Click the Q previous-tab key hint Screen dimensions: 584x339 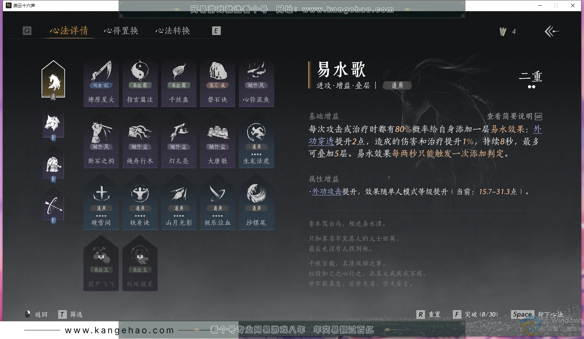27,31
